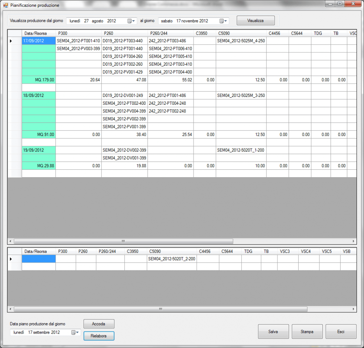Screen dimensions: 364x348
Task: Select the P260/244 column header in upper grid
Action: [x=170, y=33]
